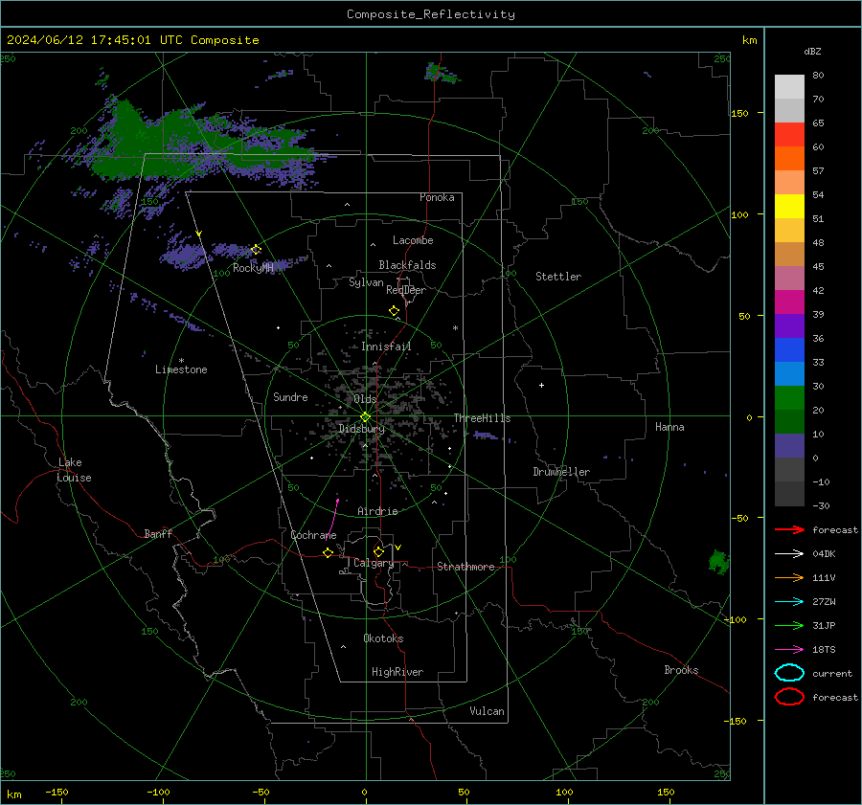This screenshot has height=805, width=862.
Task: Click the green 31JP arrow legend icon
Action: (x=789, y=625)
